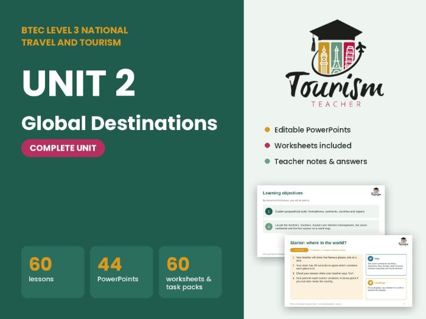
Task: Select the 44 PowerPoints stat card
Action: [x=122, y=272]
